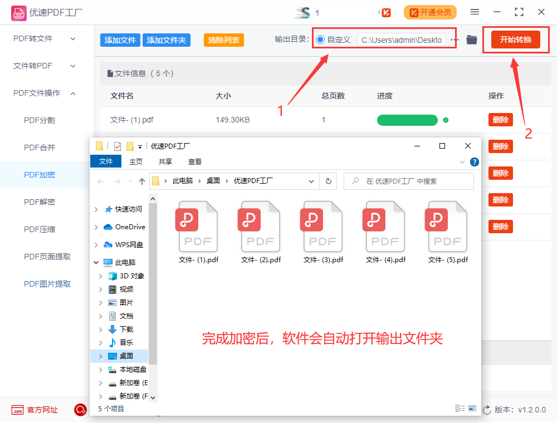Screen dimensions: 557x423
Task: Select PDF分割 in the sidebar
Action: click(40, 120)
